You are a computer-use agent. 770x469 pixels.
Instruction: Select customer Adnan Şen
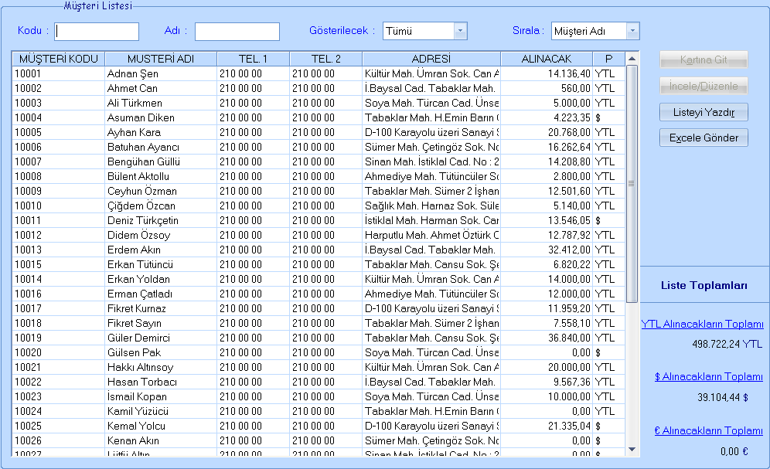coord(133,73)
